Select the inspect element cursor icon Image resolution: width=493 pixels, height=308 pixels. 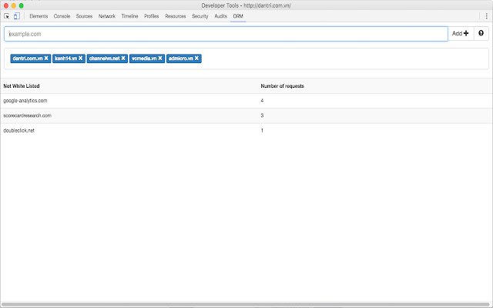(x=7, y=16)
